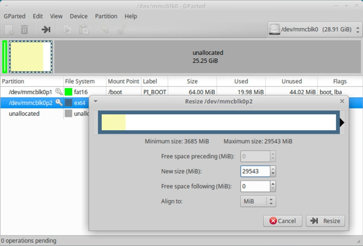Increase Free space following with up arrow
363x246 pixels.
273,184
